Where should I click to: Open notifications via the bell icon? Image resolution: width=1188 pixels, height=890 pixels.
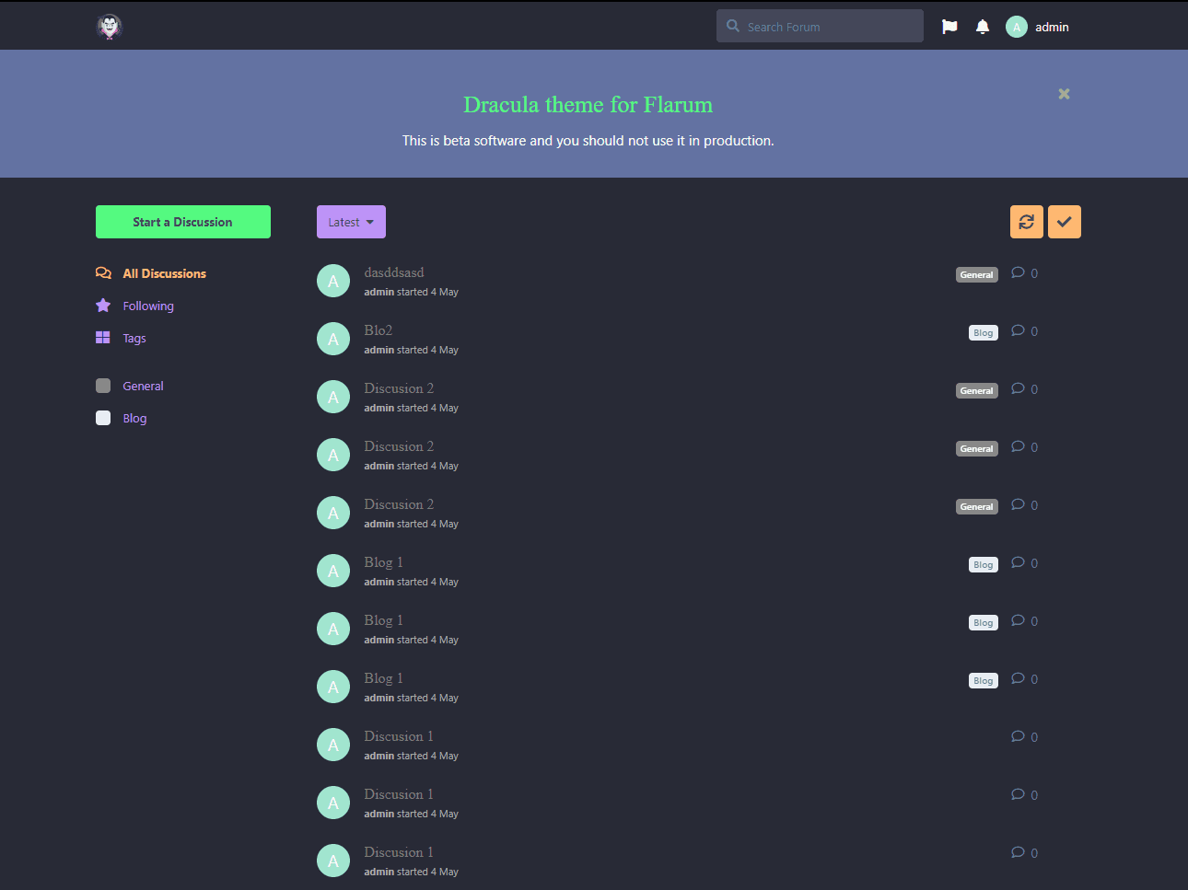pyautogui.click(x=982, y=26)
